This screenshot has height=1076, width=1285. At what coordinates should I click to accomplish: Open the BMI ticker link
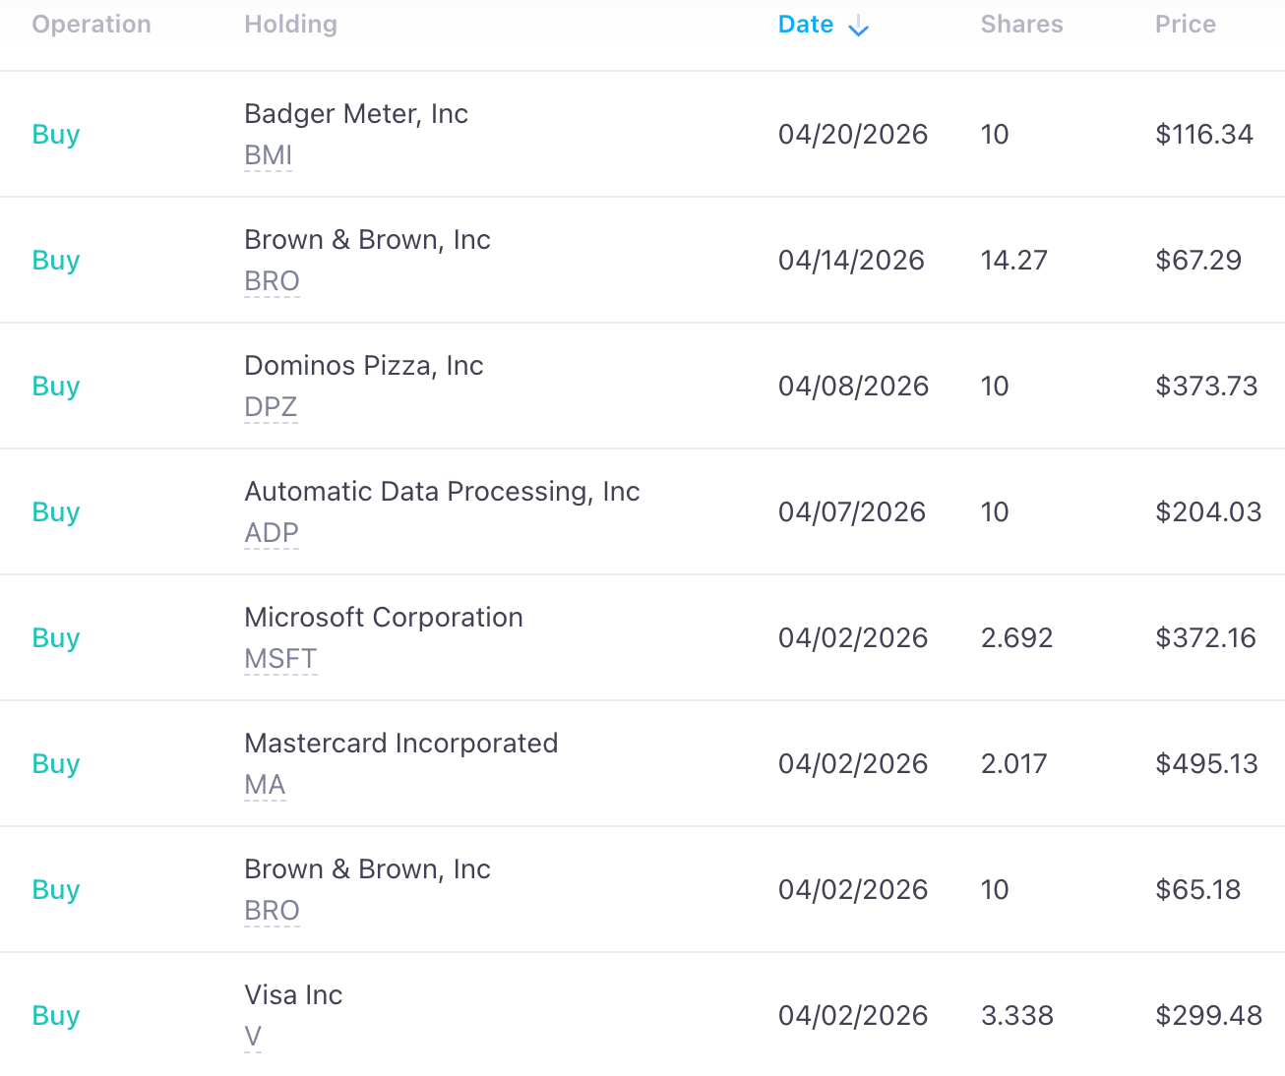[x=269, y=155]
